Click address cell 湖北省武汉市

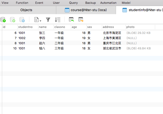(x=112, y=48)
